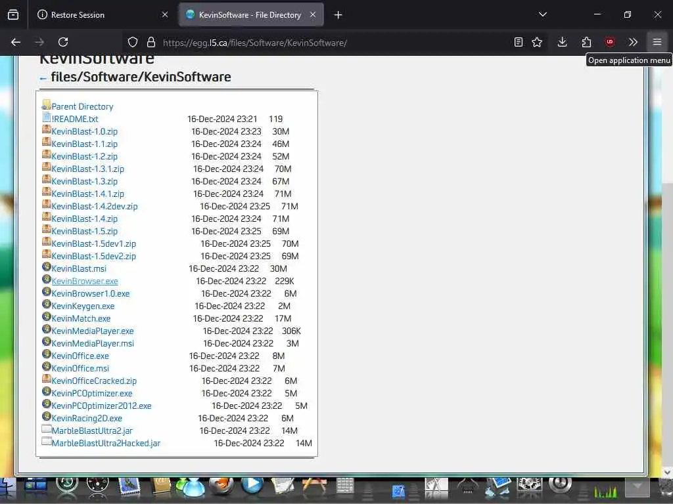This screenshot has height=504, width=673.
Task: Click the 119 size of !README.txt
Action: [275, 119]
